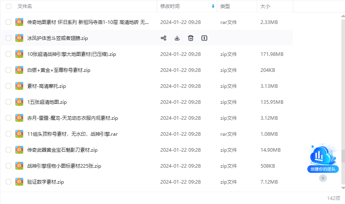Click the archive icon of 1五张超清地图.zip
Viewport: 345px width, 204px height.
[x=19, y=102]
